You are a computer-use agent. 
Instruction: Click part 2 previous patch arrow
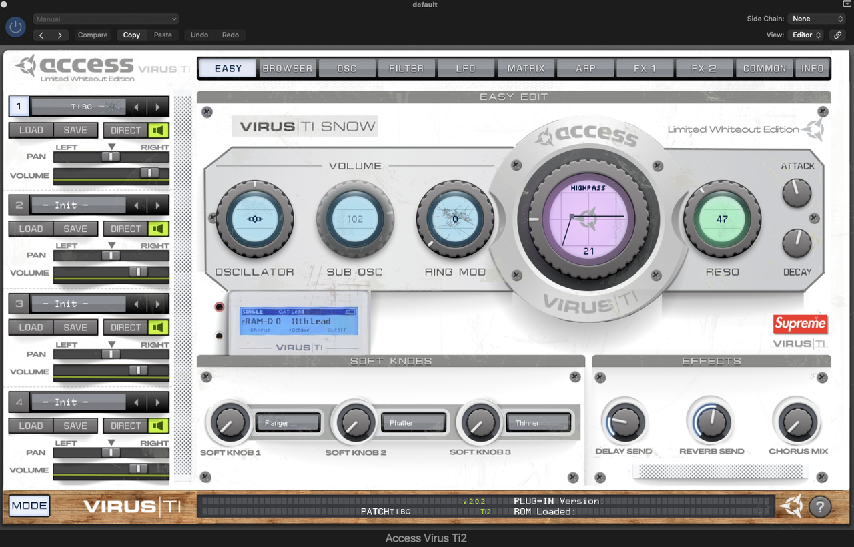tap(137, 205)
